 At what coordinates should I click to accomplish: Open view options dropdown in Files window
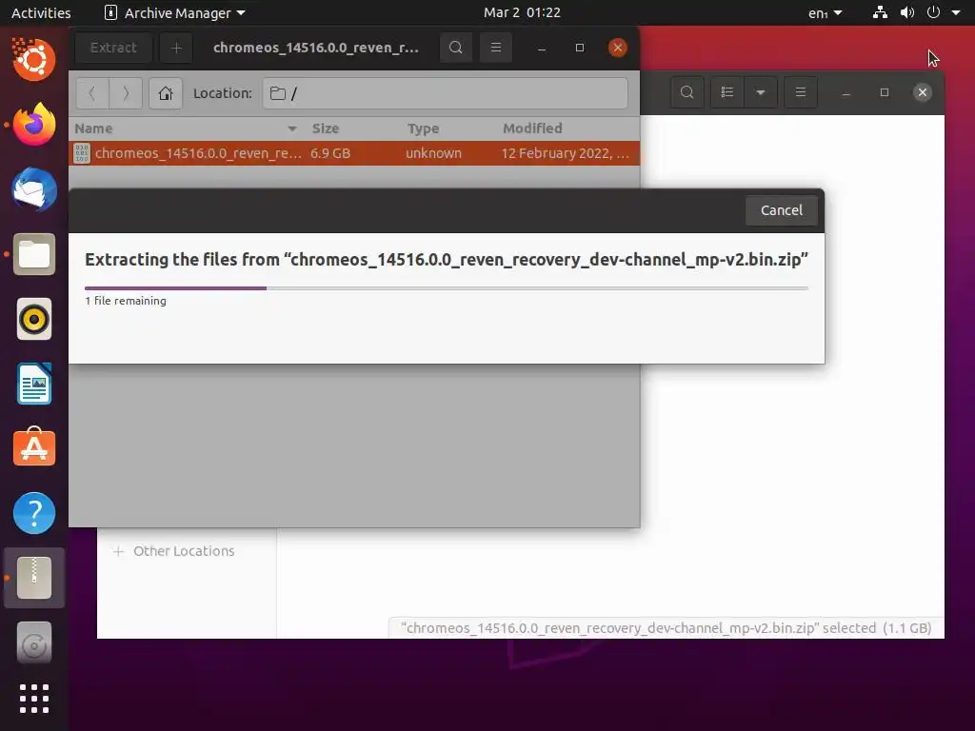click(761, 92)
